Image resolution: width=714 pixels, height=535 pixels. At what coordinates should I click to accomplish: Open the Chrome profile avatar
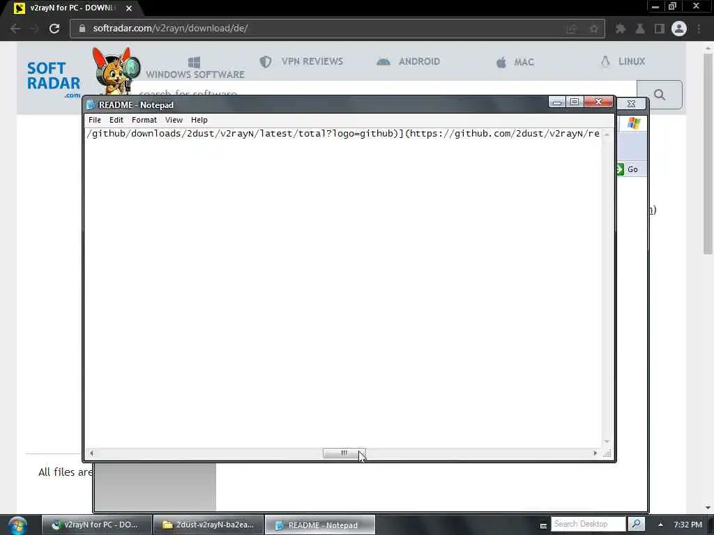coord(679,29)
